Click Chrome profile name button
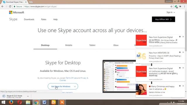The height and width of the screenshot is (105, 187). pyautogui.click(x=169, y=1)
